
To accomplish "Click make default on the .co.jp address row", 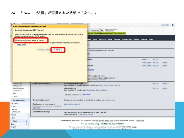I will pyautogui.click(x=147, y=65).
